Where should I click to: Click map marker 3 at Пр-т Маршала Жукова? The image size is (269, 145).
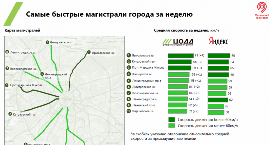point(7,85)
